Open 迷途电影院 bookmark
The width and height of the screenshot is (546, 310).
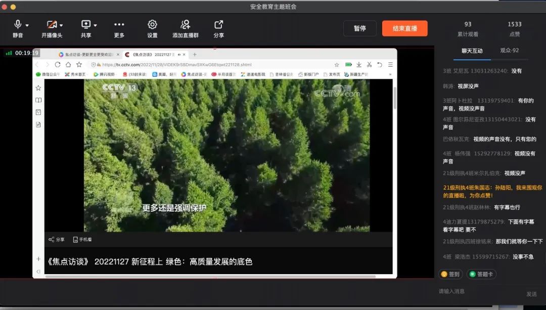click(253, 74)
